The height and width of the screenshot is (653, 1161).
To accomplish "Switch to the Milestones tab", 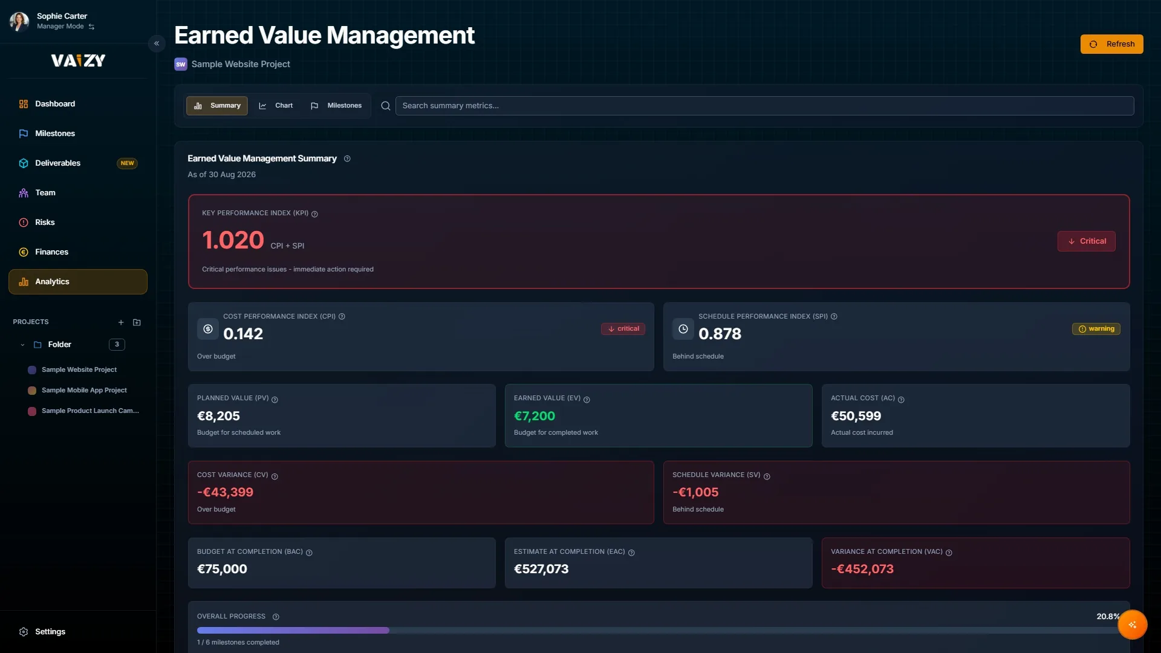I will (336, 106).
